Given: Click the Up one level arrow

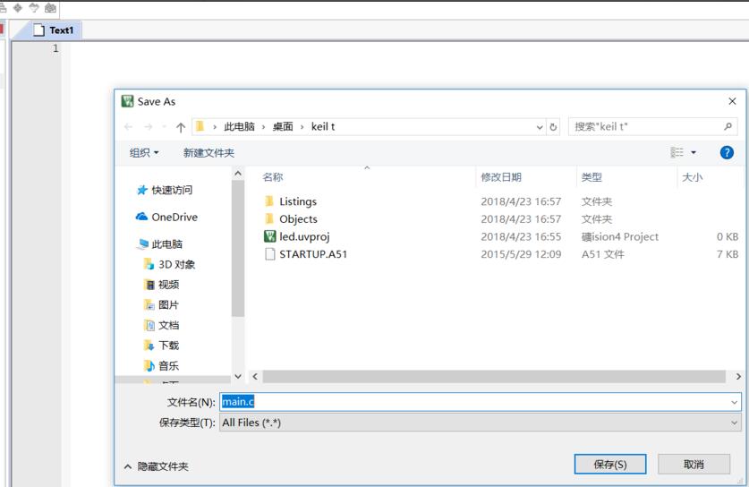Looking at the screenshot, I should 181,127.
